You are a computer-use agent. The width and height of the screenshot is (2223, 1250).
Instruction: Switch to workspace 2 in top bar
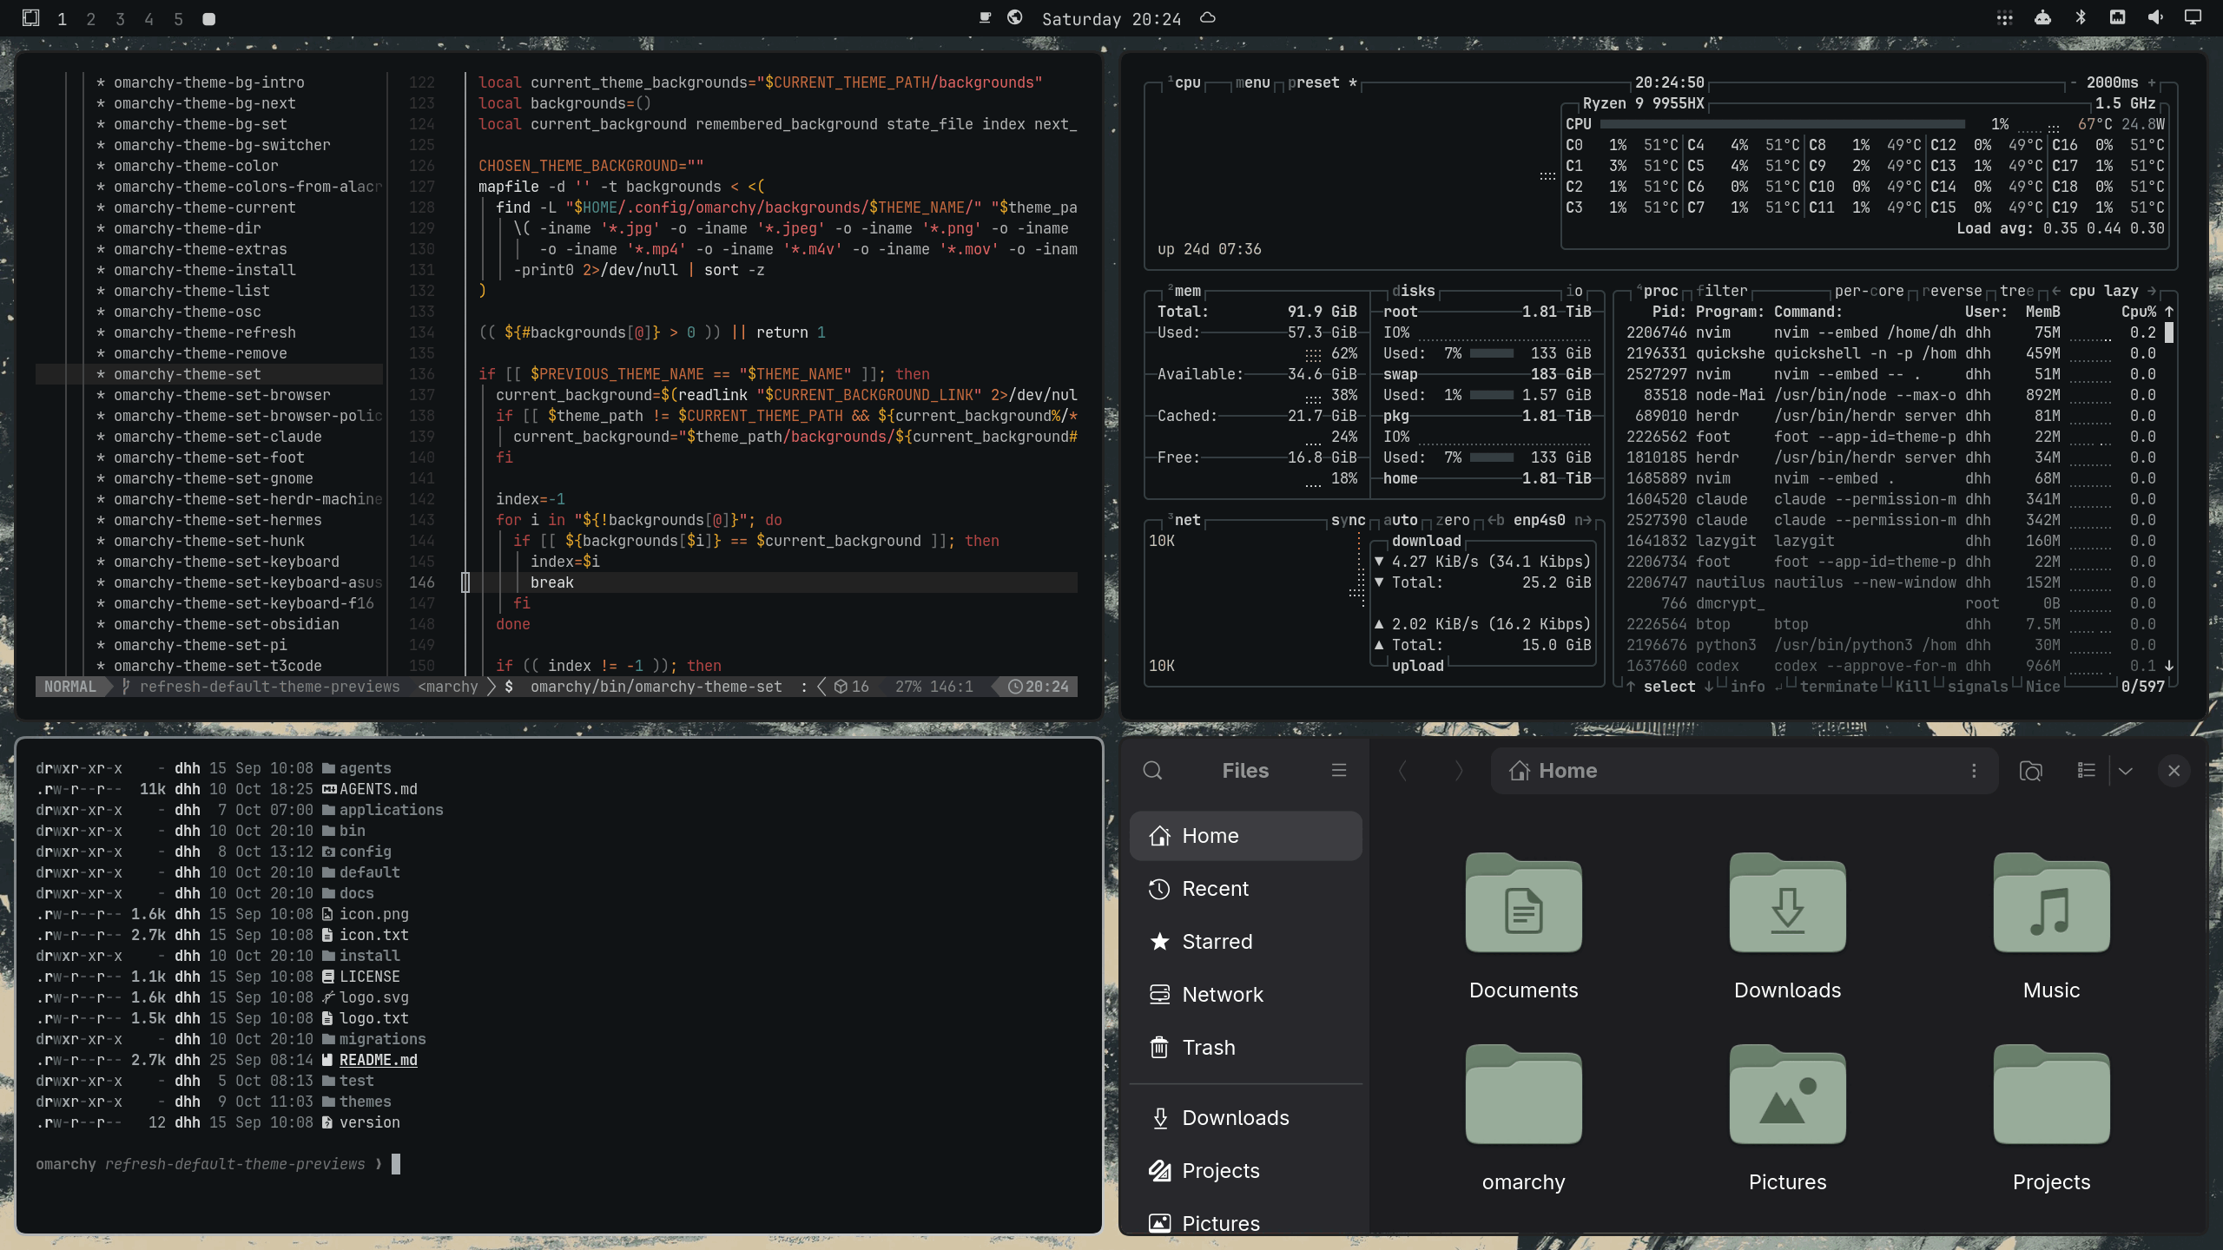coord(90,19)
